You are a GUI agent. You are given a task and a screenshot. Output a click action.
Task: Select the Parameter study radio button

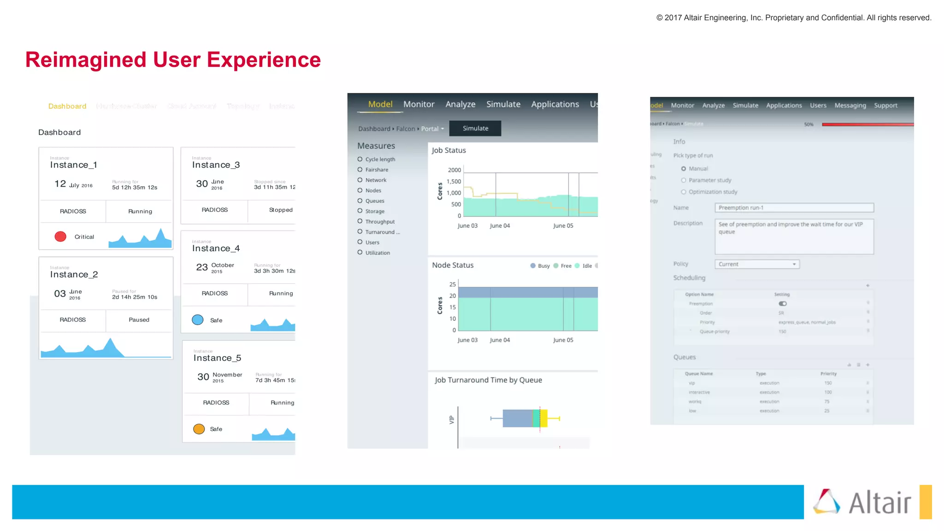coord(684,180)
